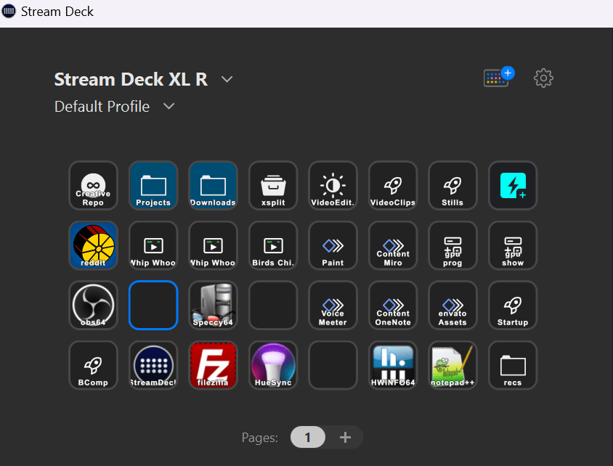Click the BComp rocket key
The width and height of the screenshot is (613, 466).
[93, 365]
